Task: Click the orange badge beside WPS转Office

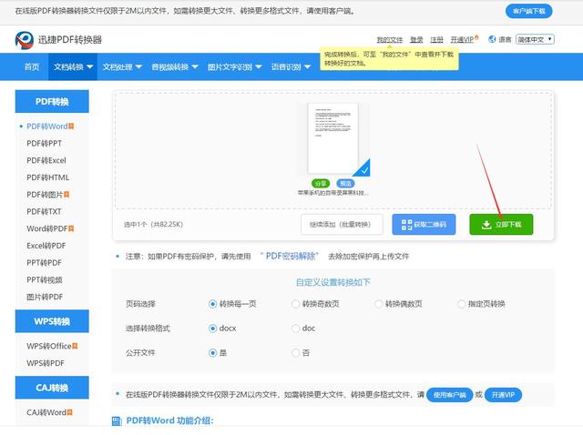Action: point(75,346)
